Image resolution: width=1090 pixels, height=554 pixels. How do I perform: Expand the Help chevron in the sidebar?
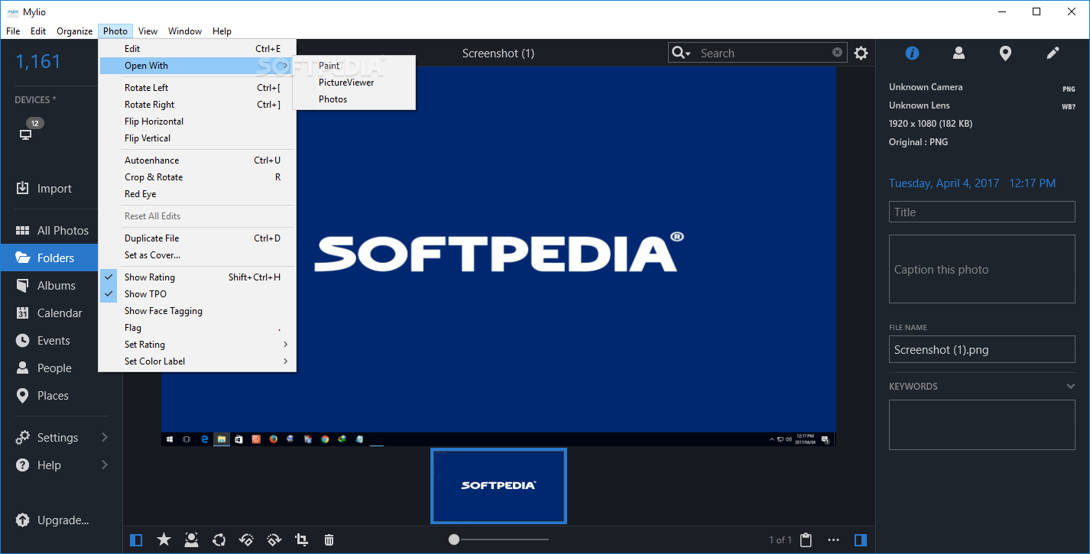pos(105,465)
